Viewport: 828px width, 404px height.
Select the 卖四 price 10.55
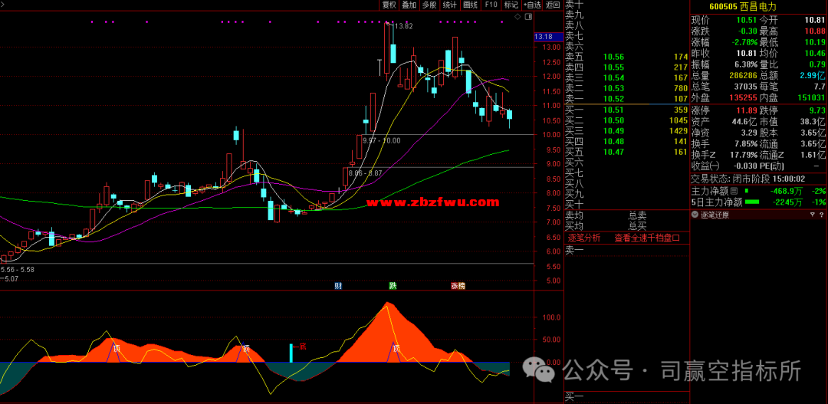pos(613,67)
